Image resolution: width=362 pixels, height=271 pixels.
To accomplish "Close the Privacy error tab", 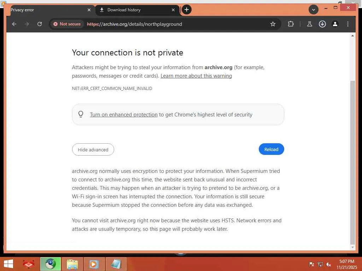I will tap(89, 10).
